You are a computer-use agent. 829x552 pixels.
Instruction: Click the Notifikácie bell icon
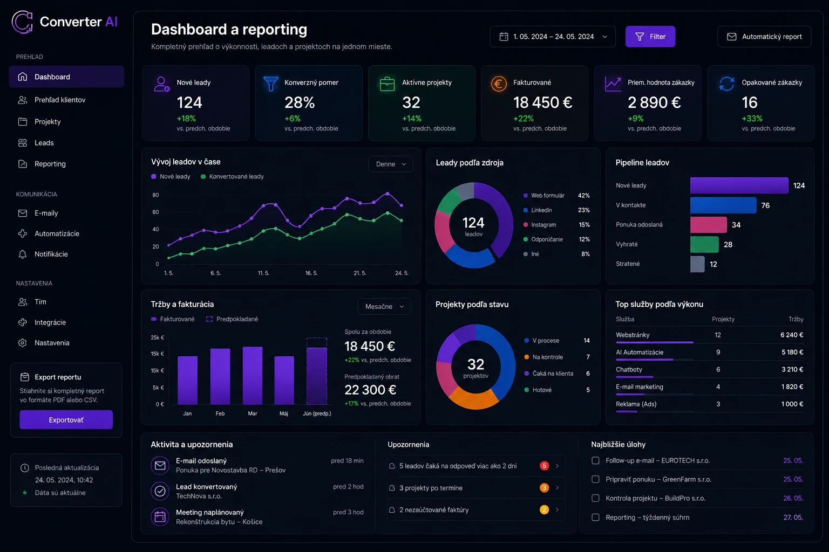23,254
